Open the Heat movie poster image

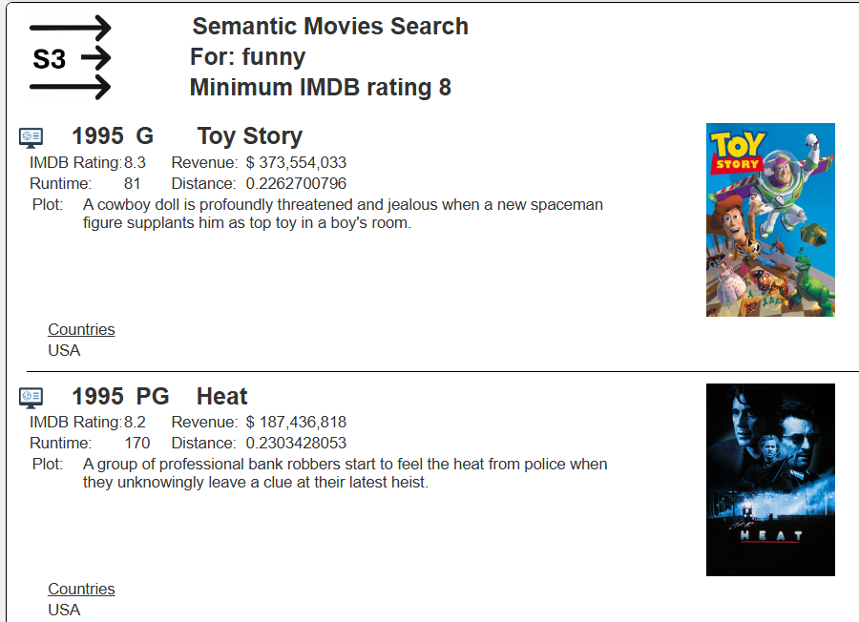coord(770,480)
